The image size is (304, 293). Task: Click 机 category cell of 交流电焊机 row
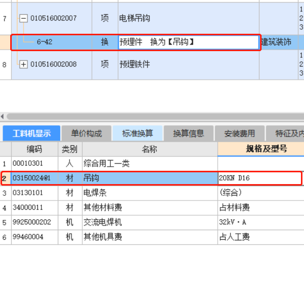pyautogui.click(x=70, y=222)
